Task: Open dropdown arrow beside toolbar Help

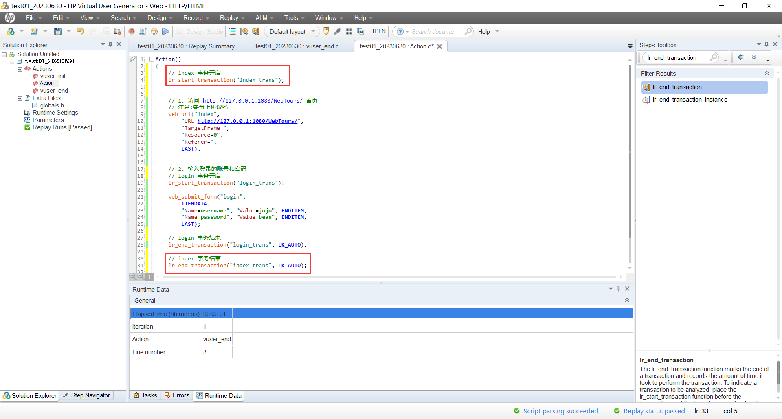Action: tap(497, 31)
